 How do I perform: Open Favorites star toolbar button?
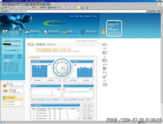41,7
